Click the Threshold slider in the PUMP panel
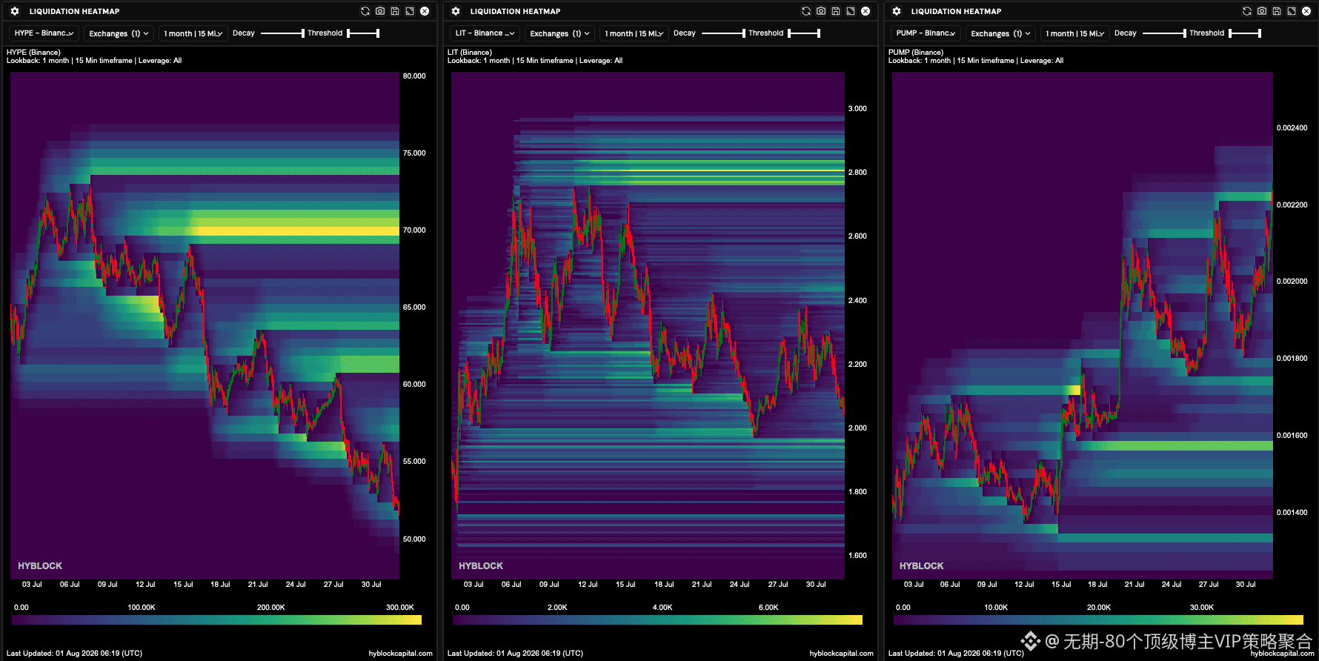 1245,33
